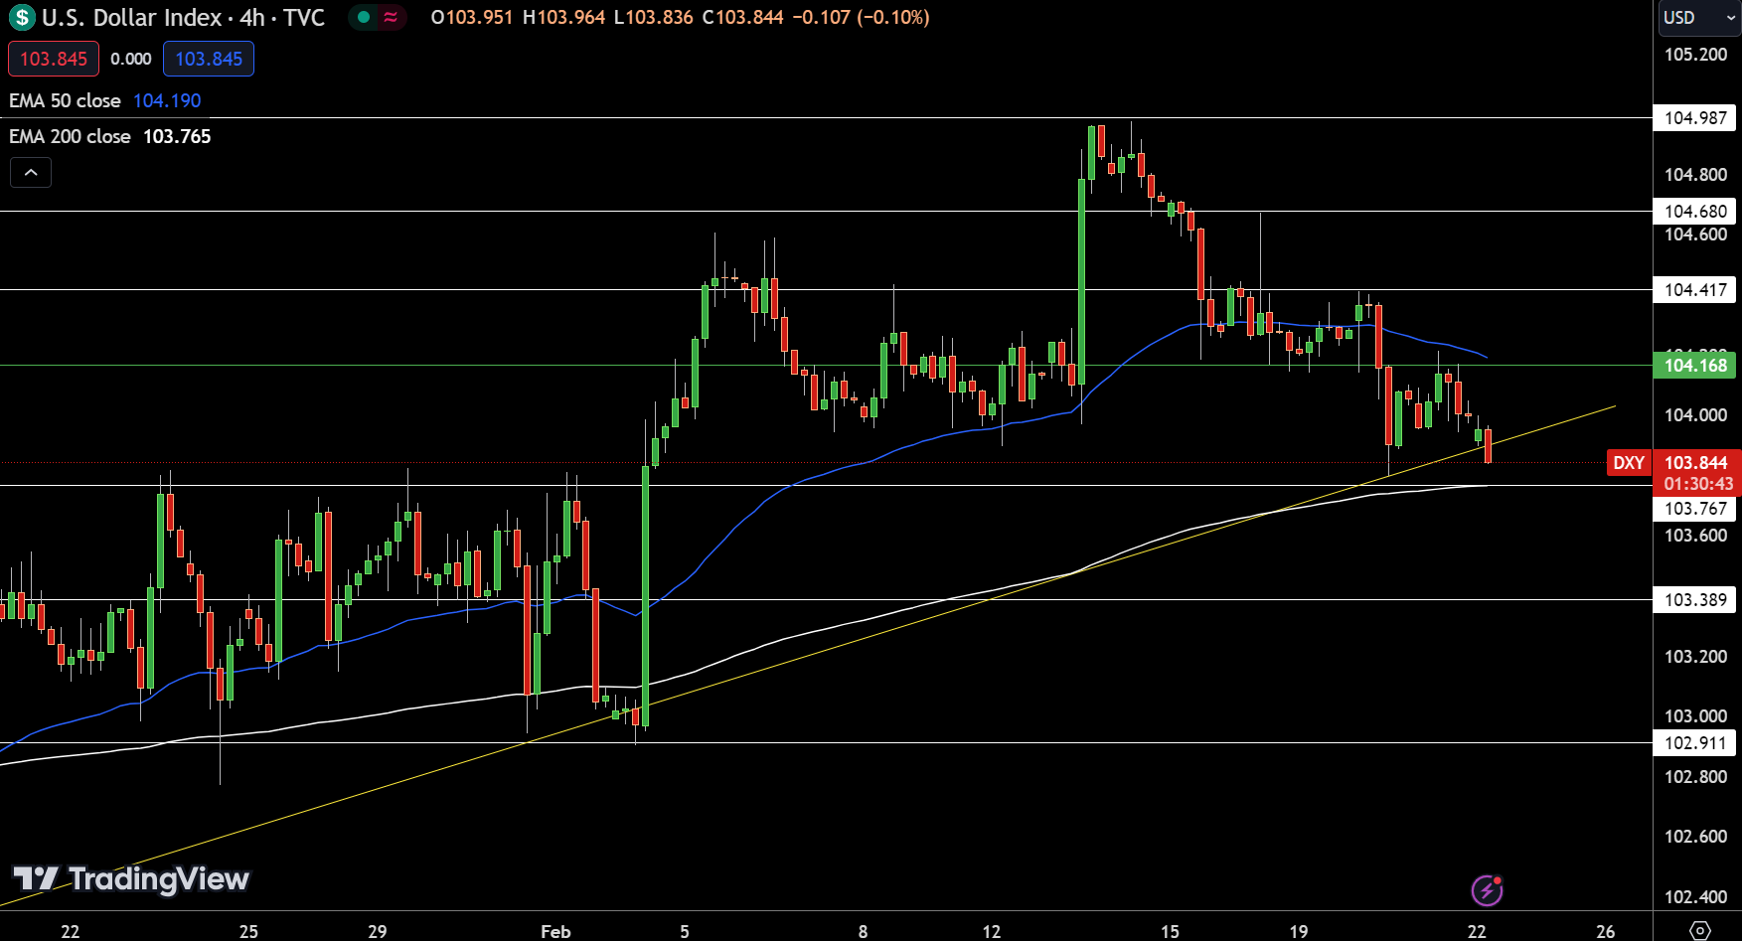Click the green 104.168 price label
The height and width of the screenshot is (941, 1742).
(x=1695, y=366)
